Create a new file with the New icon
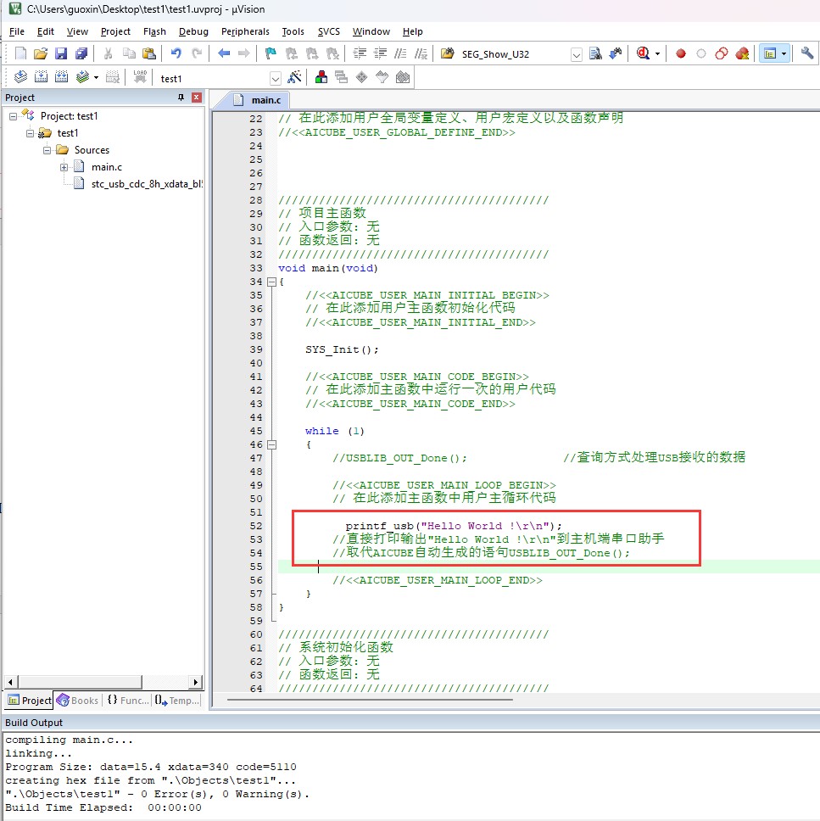The height and width of the screenshot is (821, 820). tap(20, 53)
